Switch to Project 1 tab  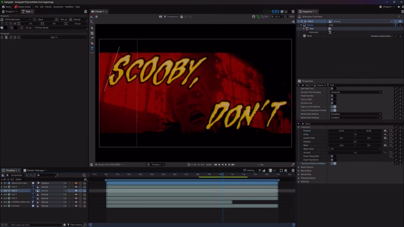pyautogui.click(x=10, y=12)
